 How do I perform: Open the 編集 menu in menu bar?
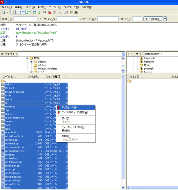point(19,7)
